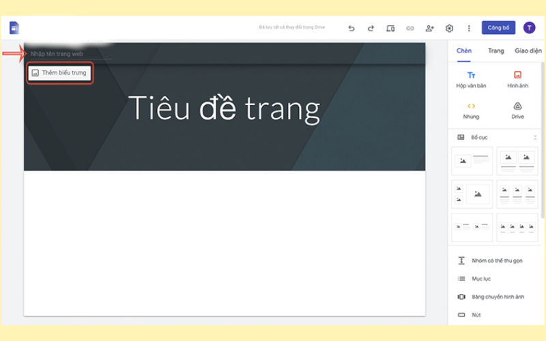Insert a file from Drive

click(517, 110)
